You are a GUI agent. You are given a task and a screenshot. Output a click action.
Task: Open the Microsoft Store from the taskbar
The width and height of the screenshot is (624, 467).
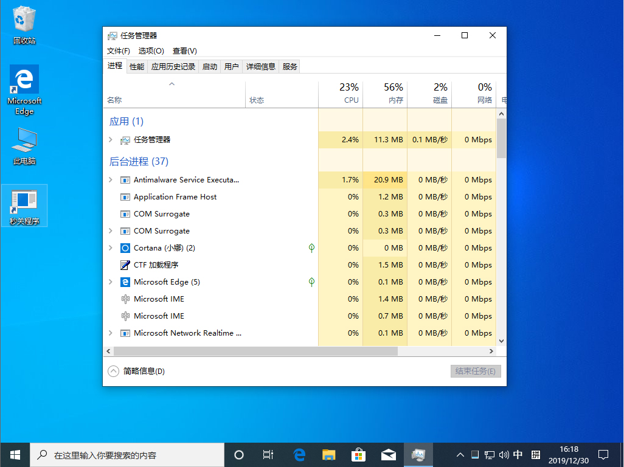tap(358, 454)
